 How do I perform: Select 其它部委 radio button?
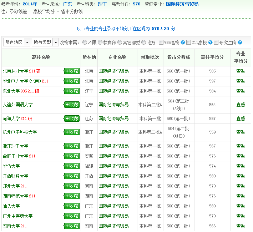click(120, 42)
